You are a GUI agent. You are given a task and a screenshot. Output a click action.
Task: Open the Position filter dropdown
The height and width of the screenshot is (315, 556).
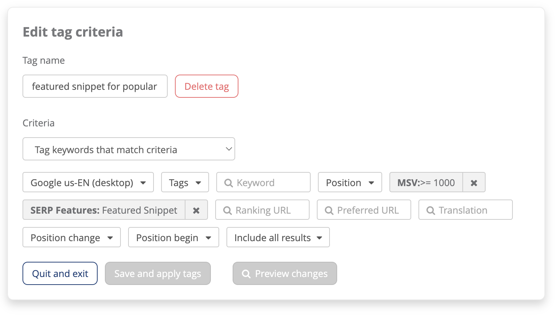pos(349,182)
